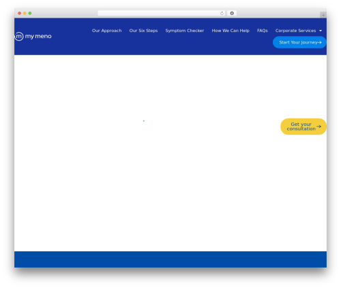Select How We Can Help
The height and width of the screenshot is (288, 341).
(231, 31)
